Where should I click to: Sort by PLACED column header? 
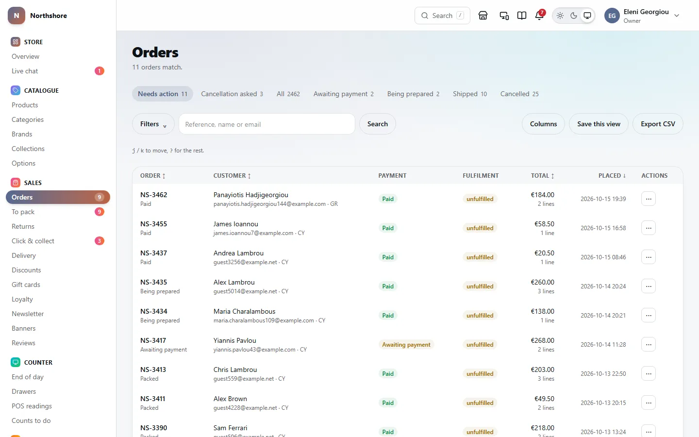(x=612, y=176)
